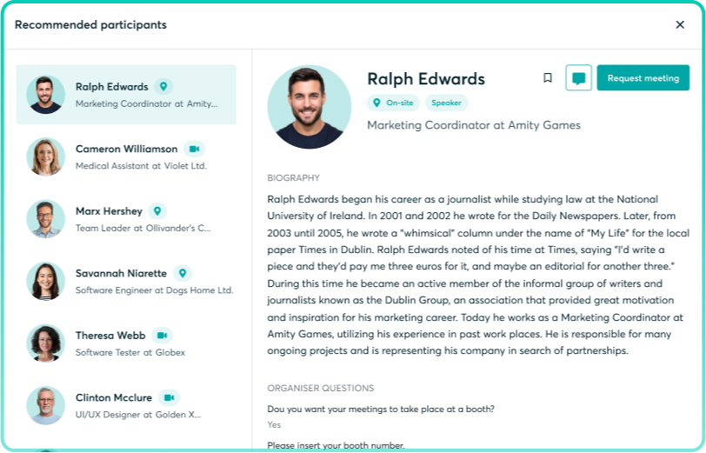
Task: Click the Speaker tag in profile
Action: (x=446, y=103)
